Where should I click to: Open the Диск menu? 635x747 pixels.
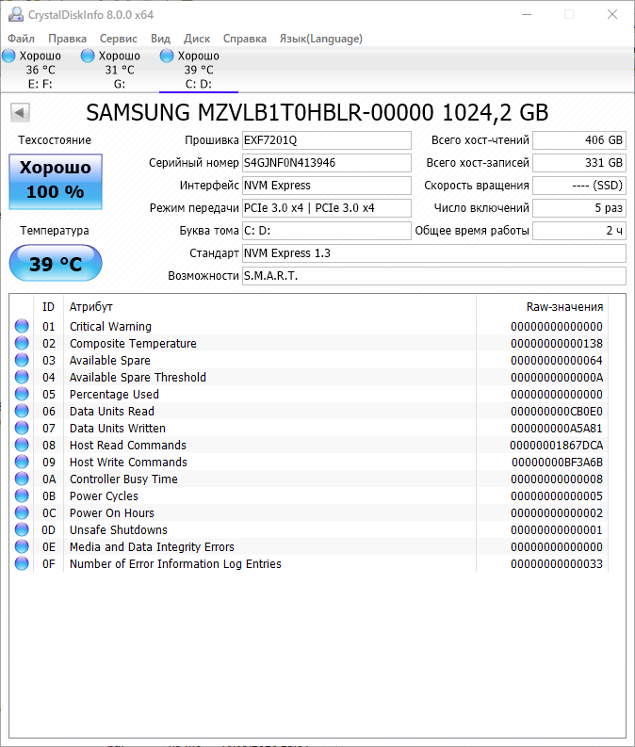coord(197,39)
